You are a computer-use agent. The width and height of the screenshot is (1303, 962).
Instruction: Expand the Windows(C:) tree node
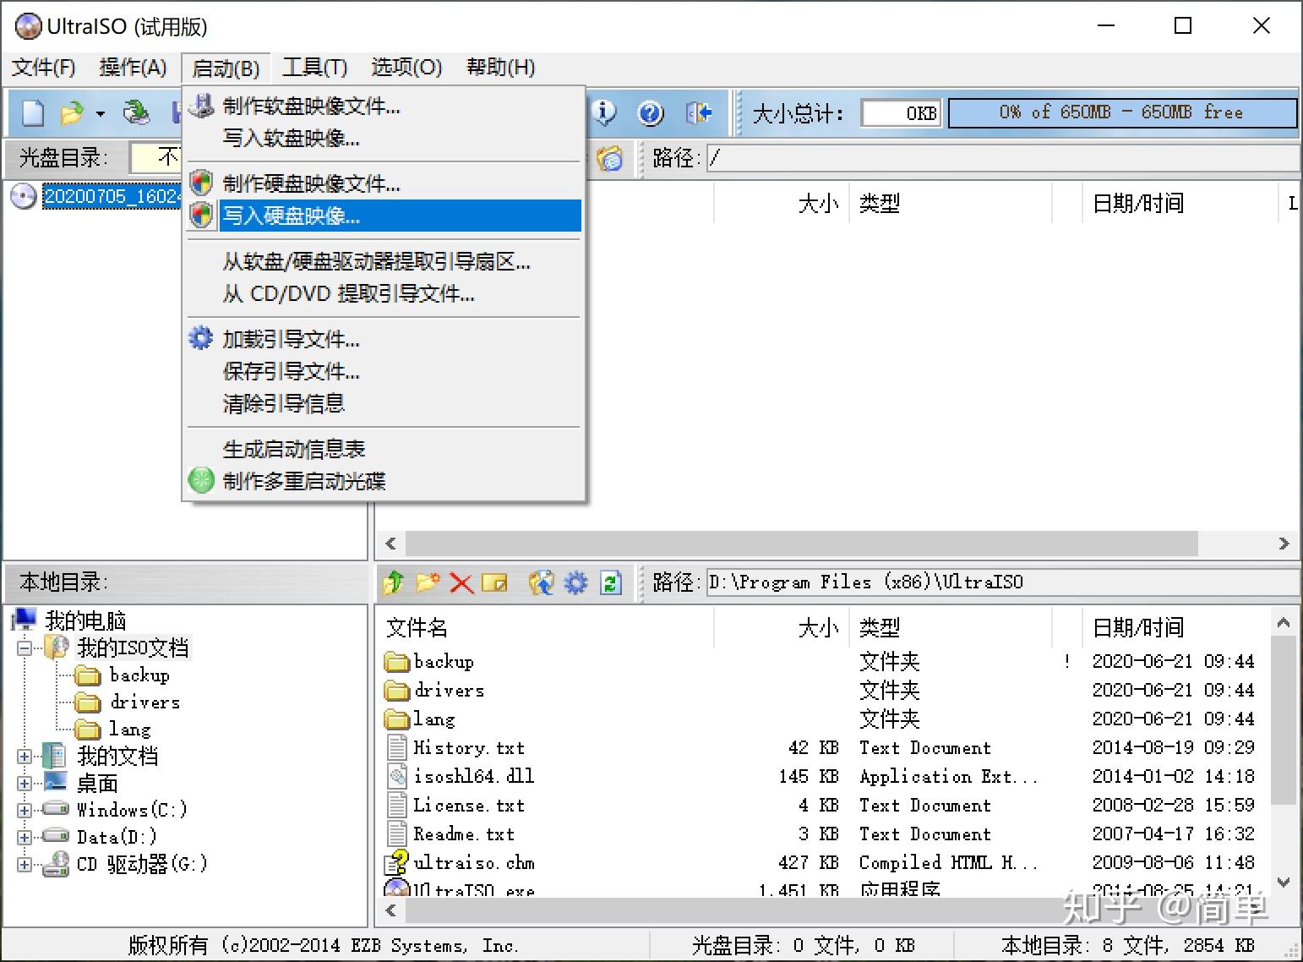pos(24,809)
